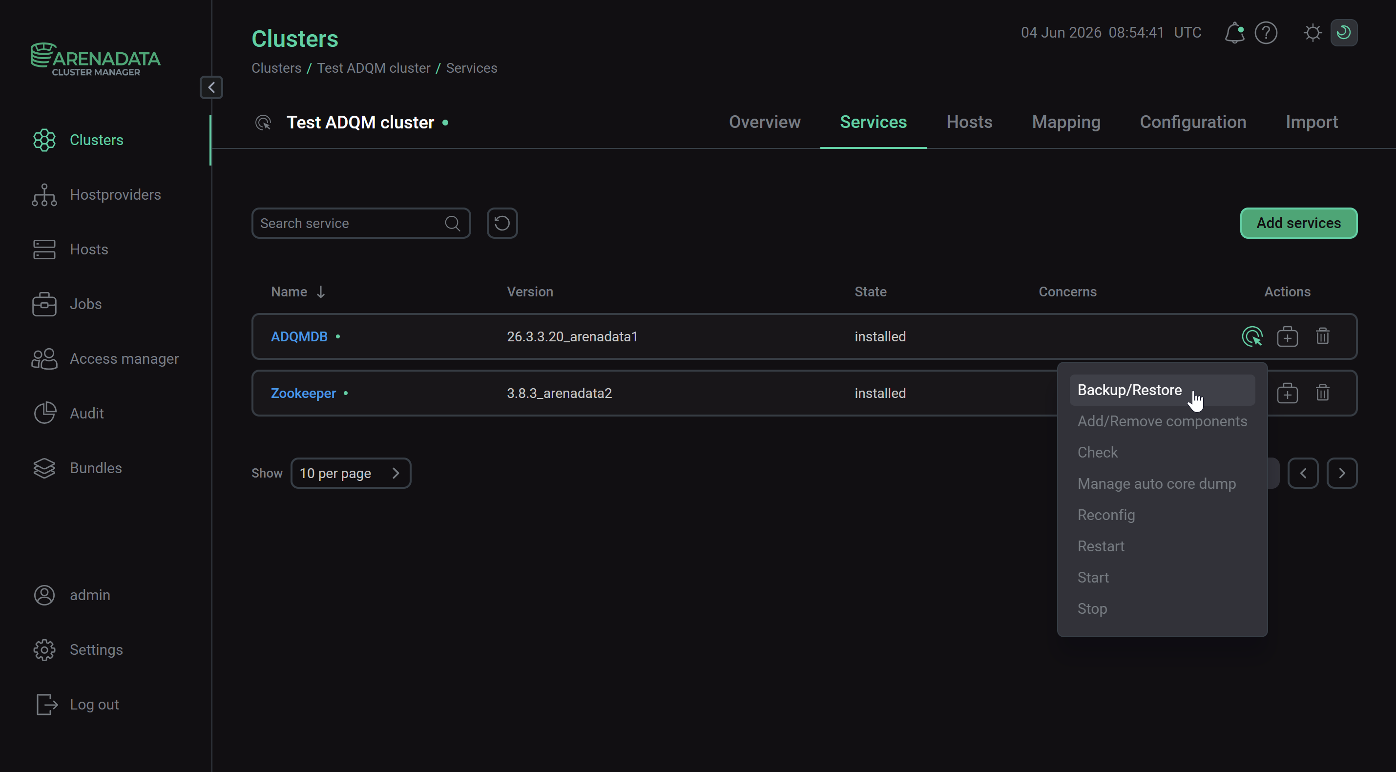Switch to the cluster Hosts tab
Image resolution: width=1396 pixels, height=772 pixels.
[969, 122]
